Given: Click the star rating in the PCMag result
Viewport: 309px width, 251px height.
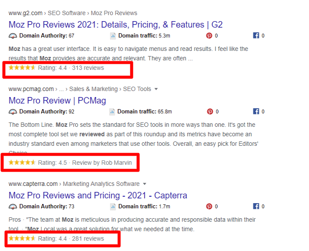Looking at the screenshot, I should 22,163.
